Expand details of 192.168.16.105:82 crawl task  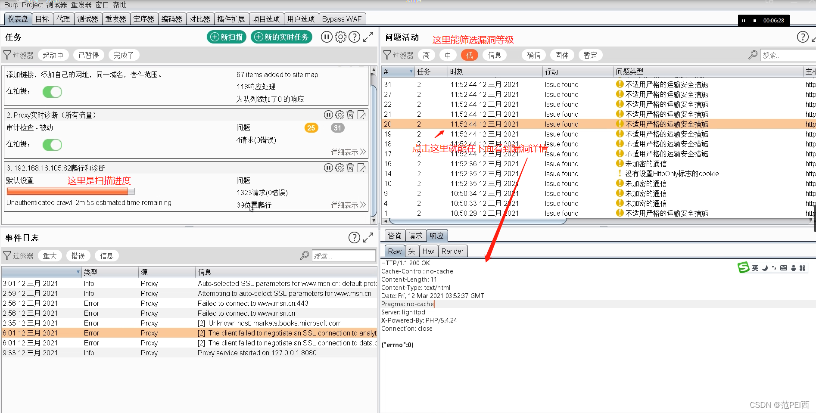[348, 205]
